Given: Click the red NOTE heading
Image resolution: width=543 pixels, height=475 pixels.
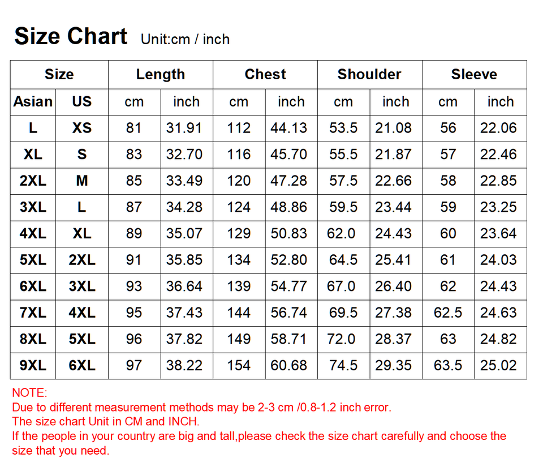Looking at the screenshot, I should [29, 393].
